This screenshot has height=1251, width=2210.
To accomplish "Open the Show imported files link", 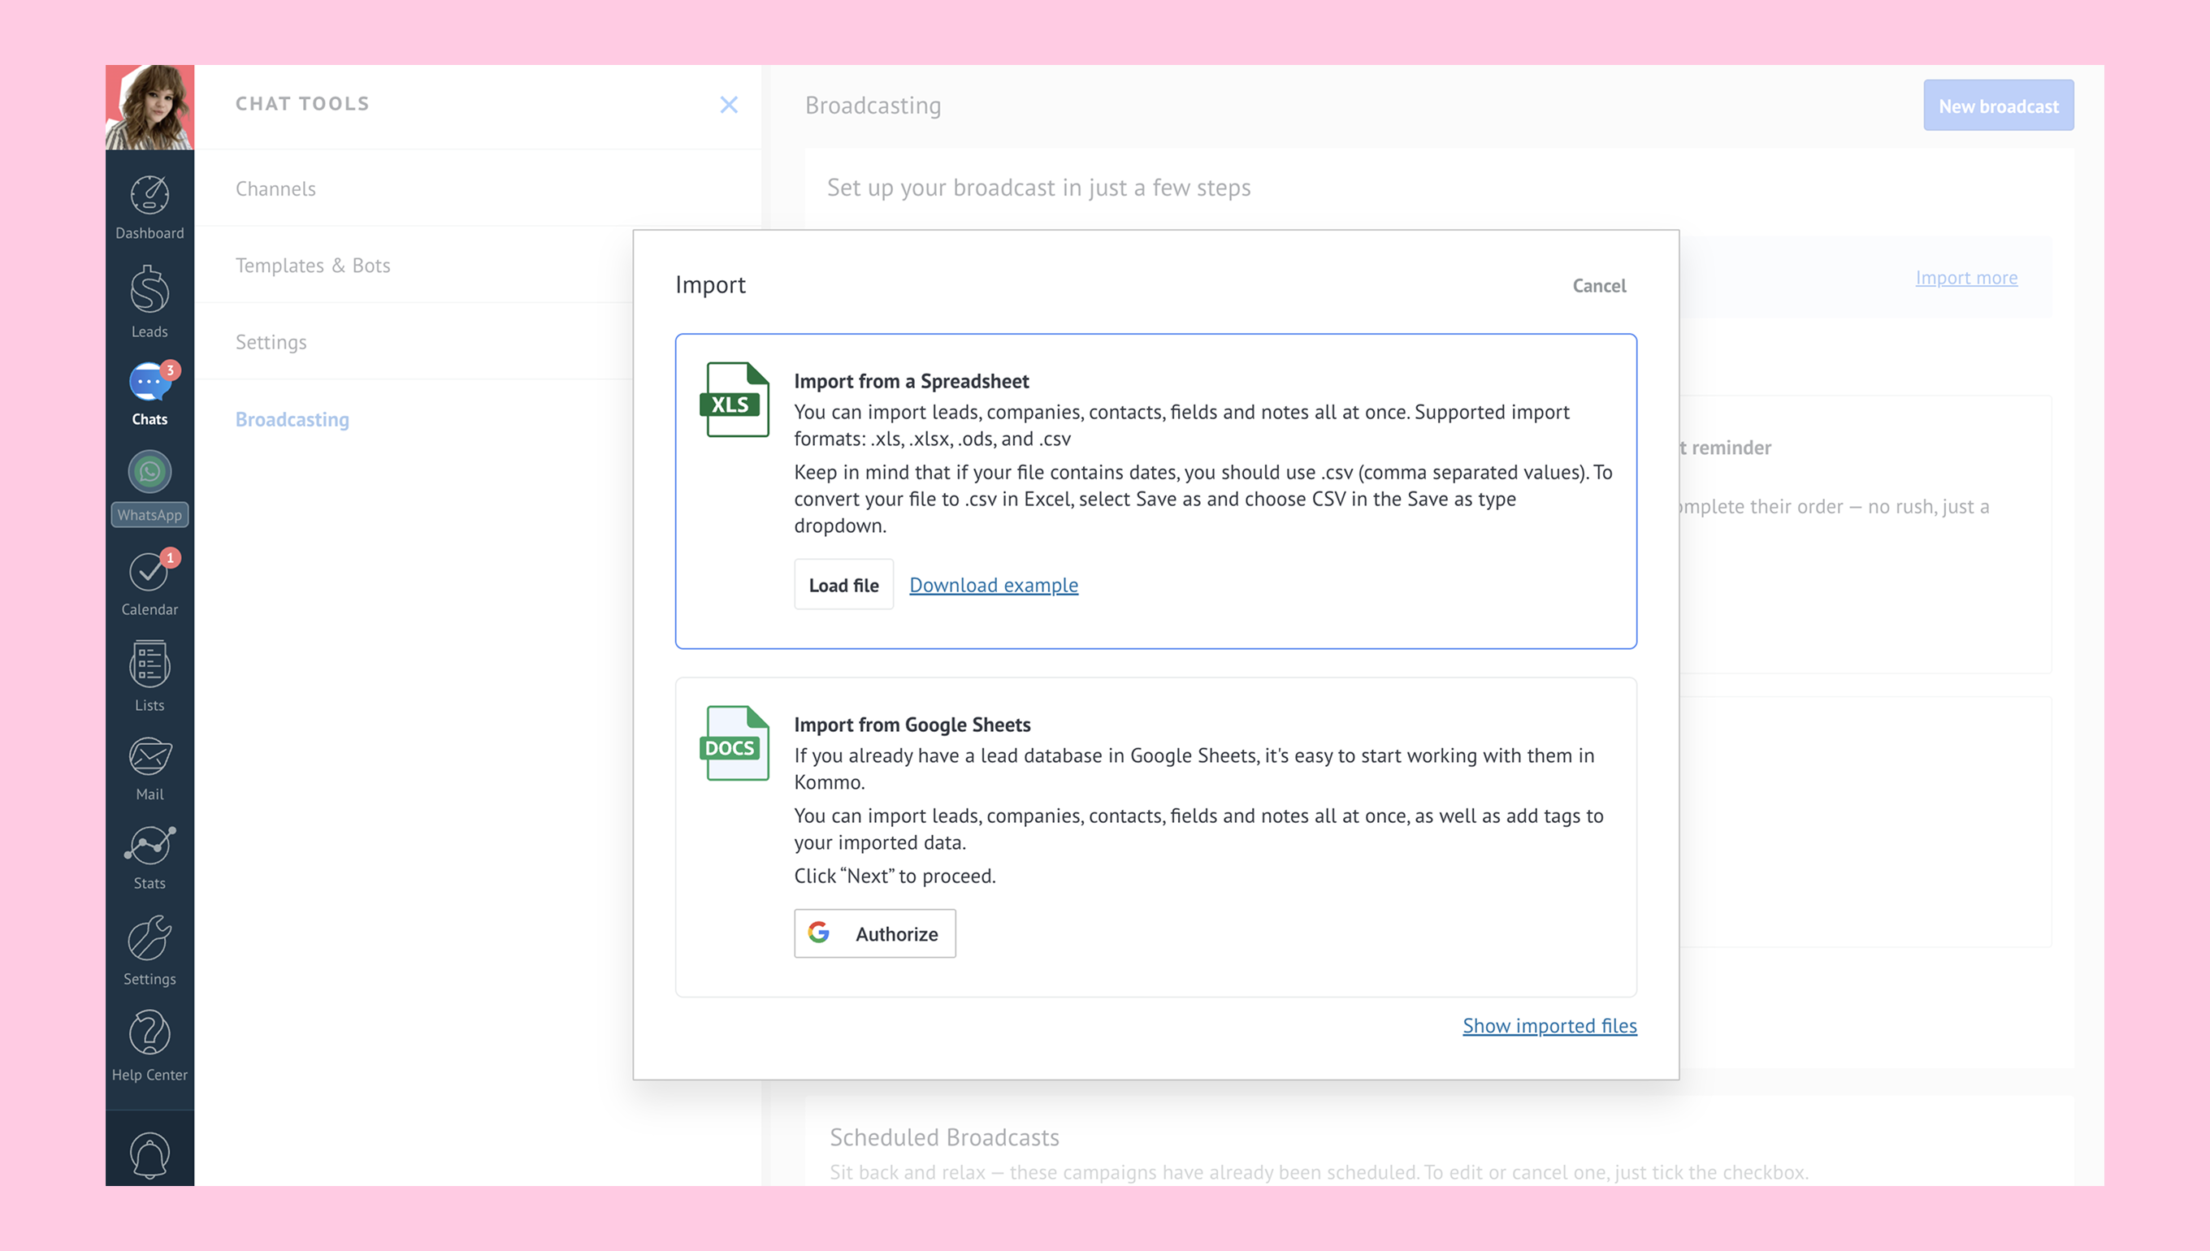I will click(x=1549, y=1025).
